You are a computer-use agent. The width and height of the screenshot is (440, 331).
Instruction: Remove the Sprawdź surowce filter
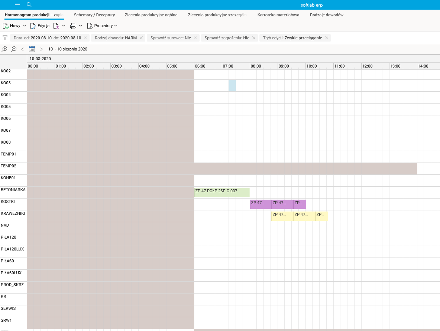[195, 38]
